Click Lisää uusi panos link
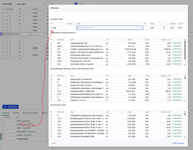This screenshot has width=193, height=150. [178, 143]
